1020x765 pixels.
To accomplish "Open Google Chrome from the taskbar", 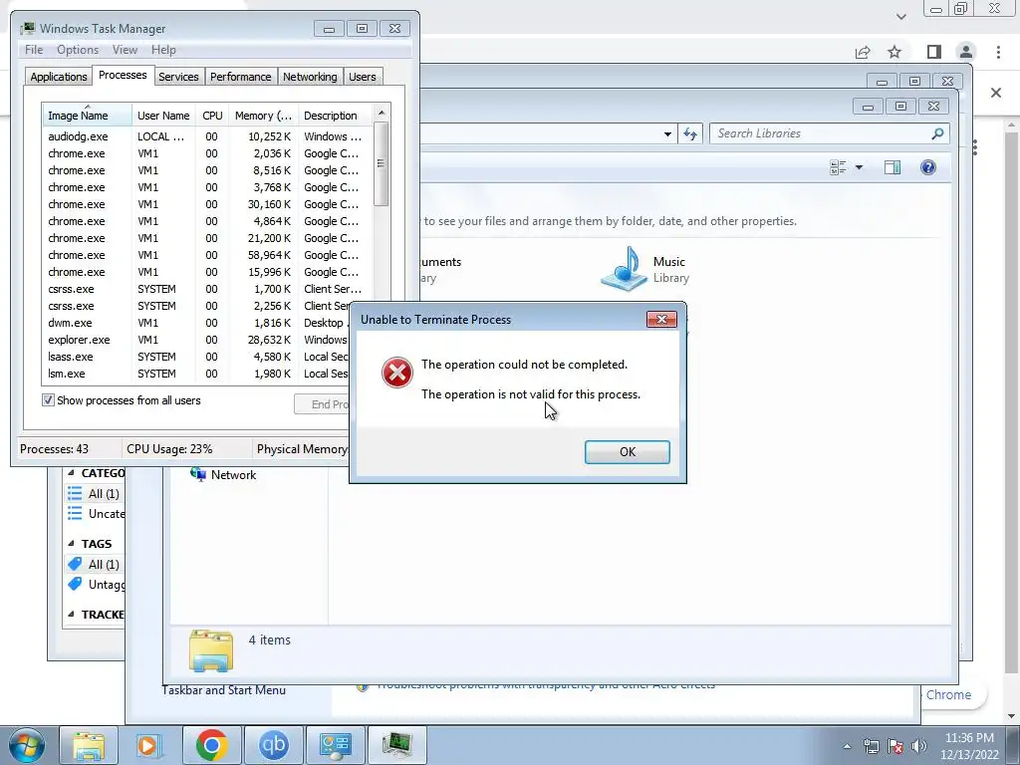I will pyautogui.click(x=211, y=745).
